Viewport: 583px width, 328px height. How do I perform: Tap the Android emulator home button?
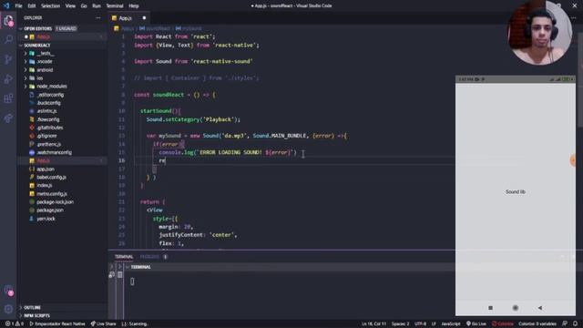coord(516,308)
